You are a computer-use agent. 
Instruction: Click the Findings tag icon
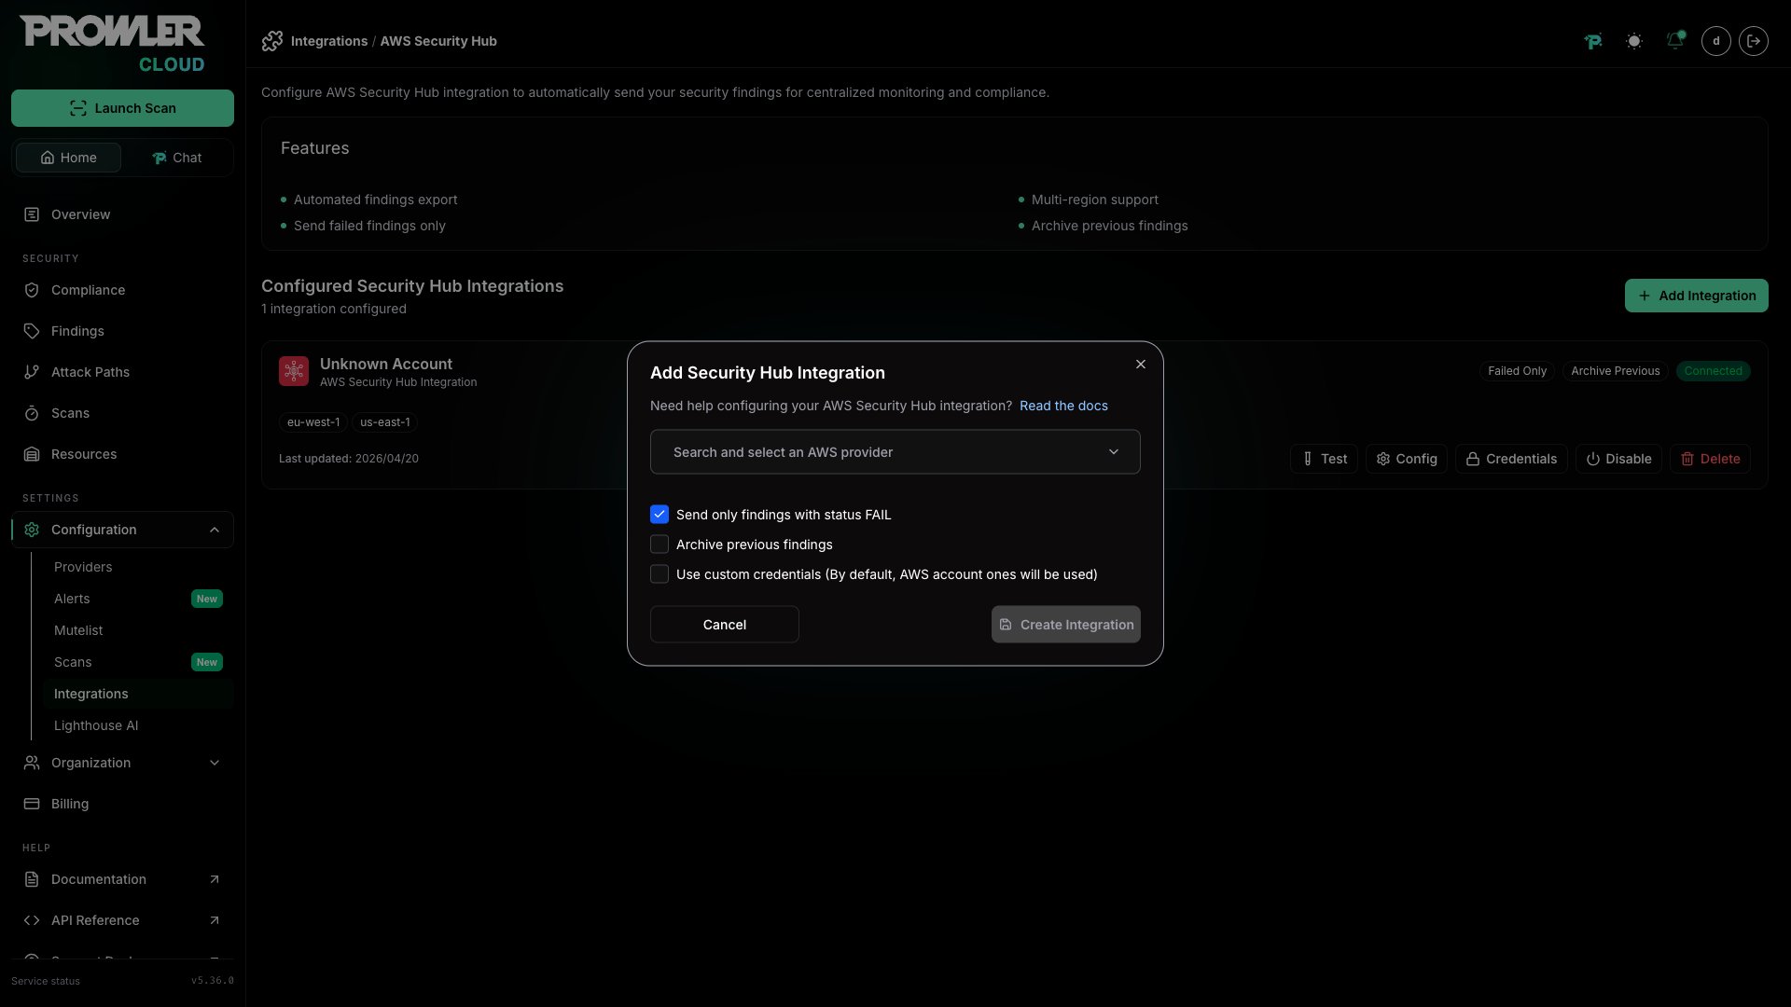(x=32, y=331)
